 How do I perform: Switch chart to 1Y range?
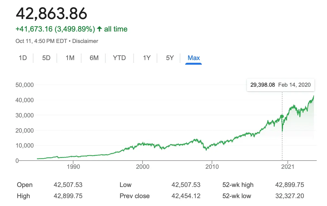coord(147,58)
